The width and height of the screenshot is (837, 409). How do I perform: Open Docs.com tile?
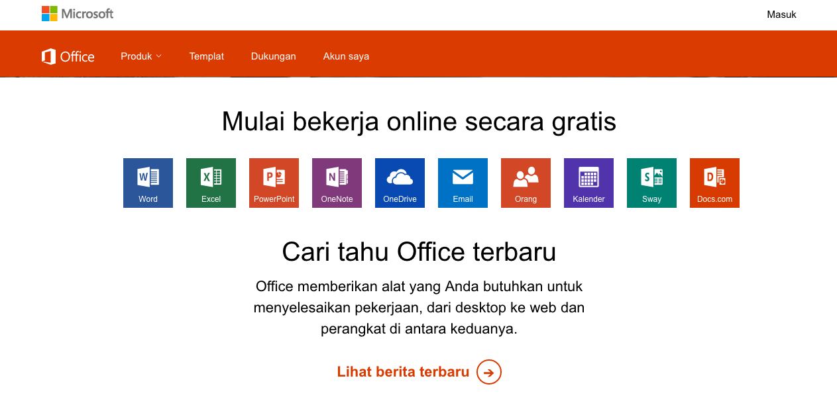714,183
